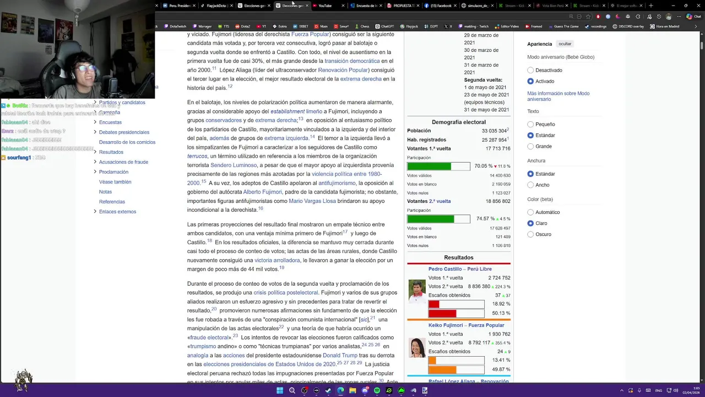Select Automático color mode
The image size is (705, 397).
[x=530, y=212]
